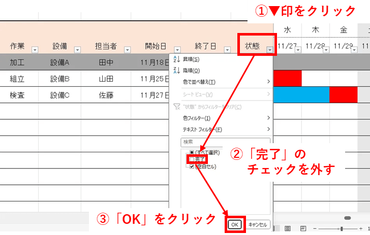Open the 設備 column filter arrow

pyautogui.click(x=77, y=50)
